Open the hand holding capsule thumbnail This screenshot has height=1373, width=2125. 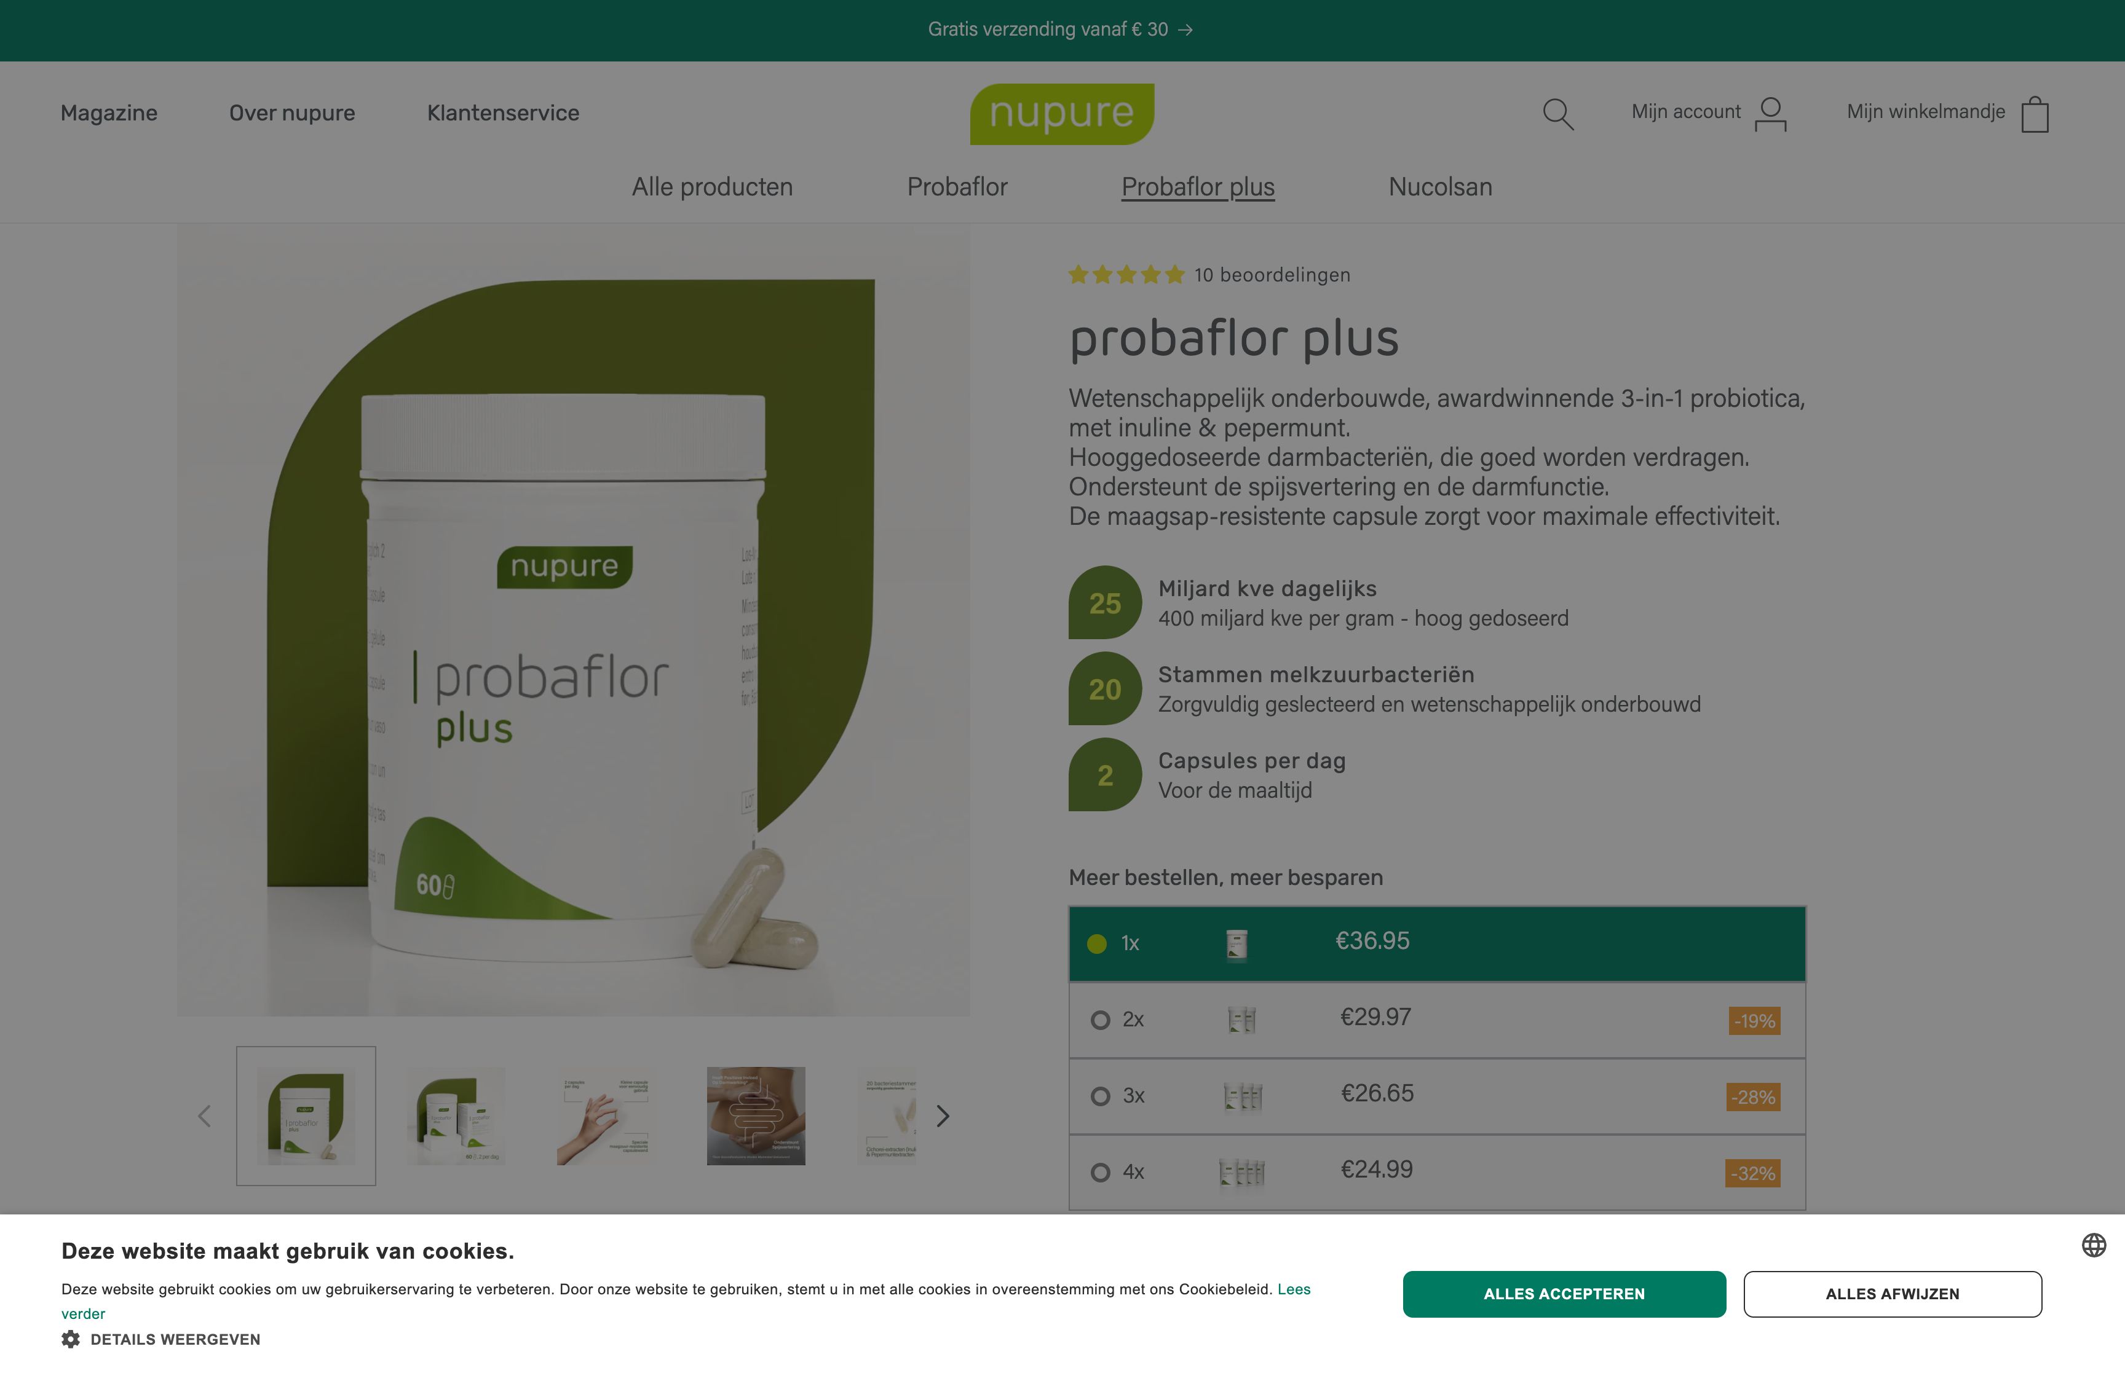(x=606, y=1115)
